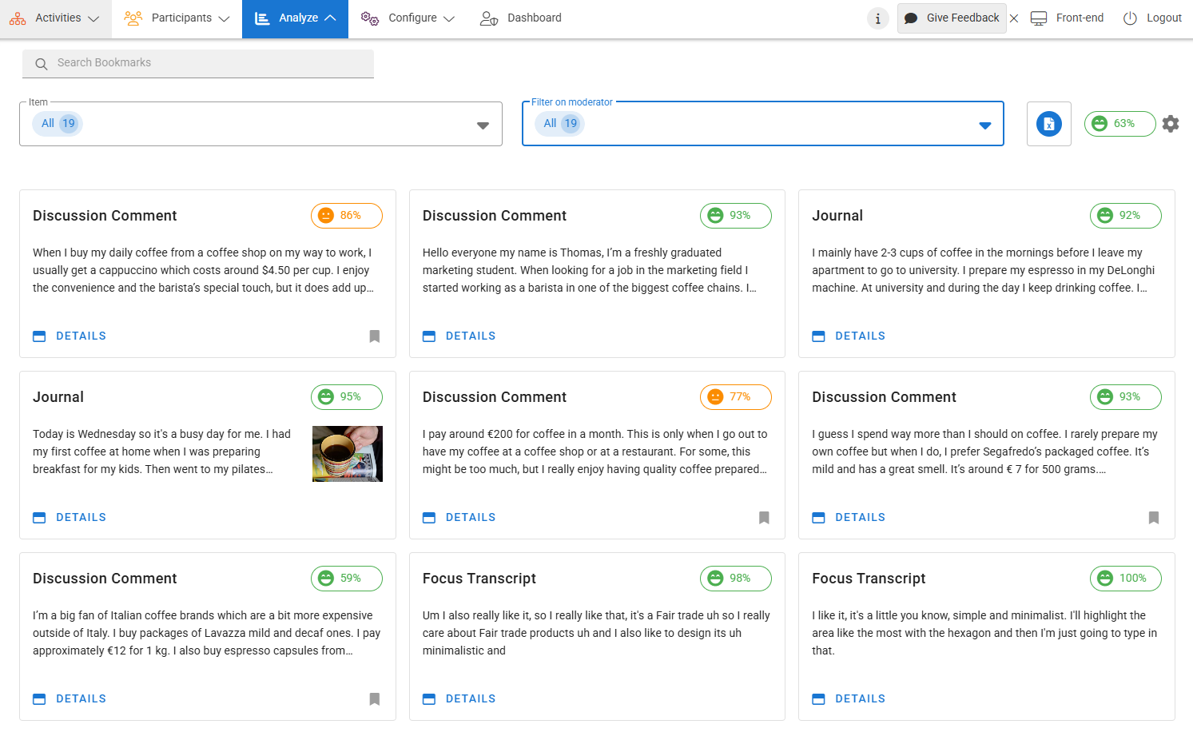1193x732 pixels.
Task: Toggle bookmark on Segafredo Discussion Comment card
Action: [1153, 518]
